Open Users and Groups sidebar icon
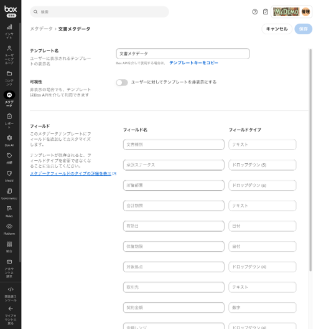This screenshot has width=321, height=329. click(9, 49)
